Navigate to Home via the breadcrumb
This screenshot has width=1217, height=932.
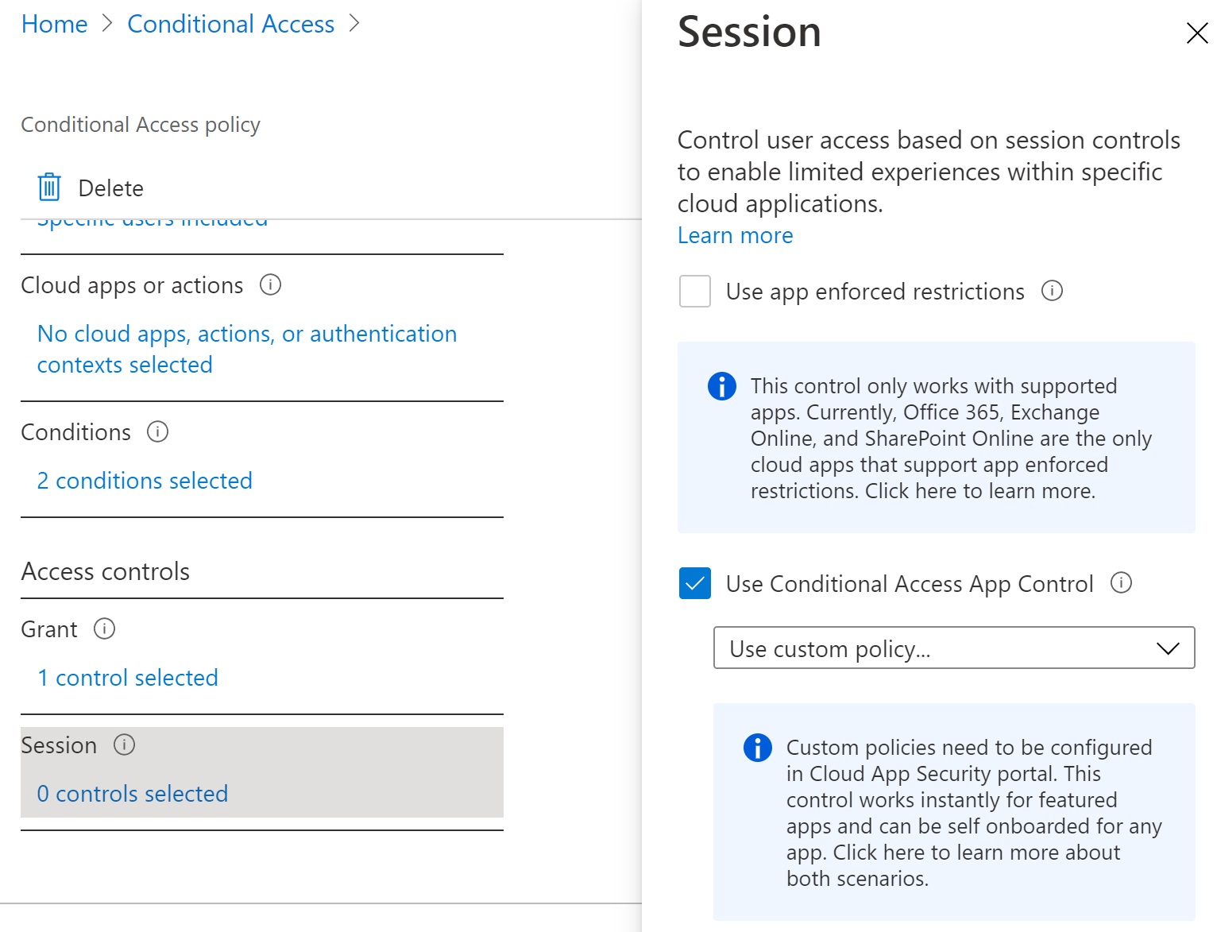[x=53, y=24]
